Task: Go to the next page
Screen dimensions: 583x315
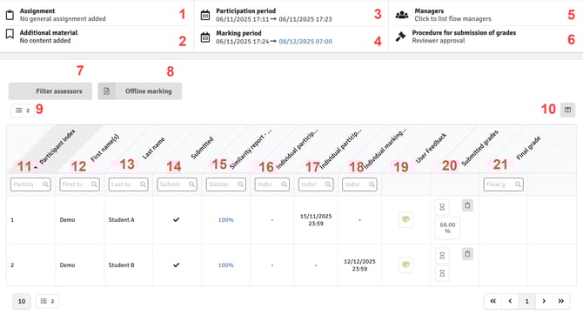Action: coord(544,301)
